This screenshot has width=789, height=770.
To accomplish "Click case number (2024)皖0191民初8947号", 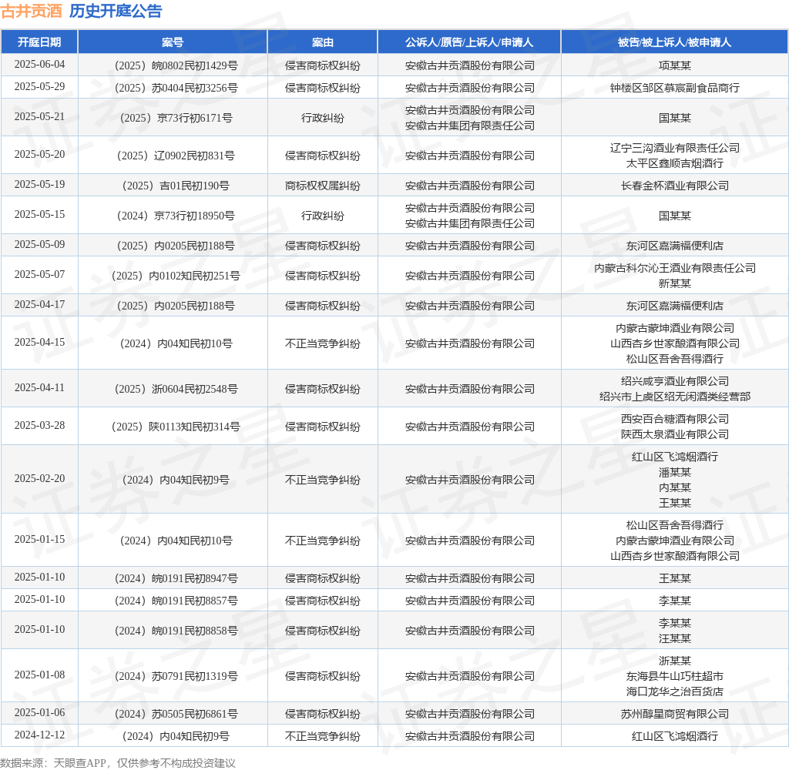I will tap(176, 578).
